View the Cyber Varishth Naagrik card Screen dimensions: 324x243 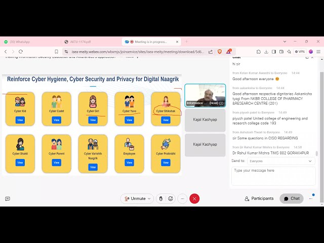(93, 167)
